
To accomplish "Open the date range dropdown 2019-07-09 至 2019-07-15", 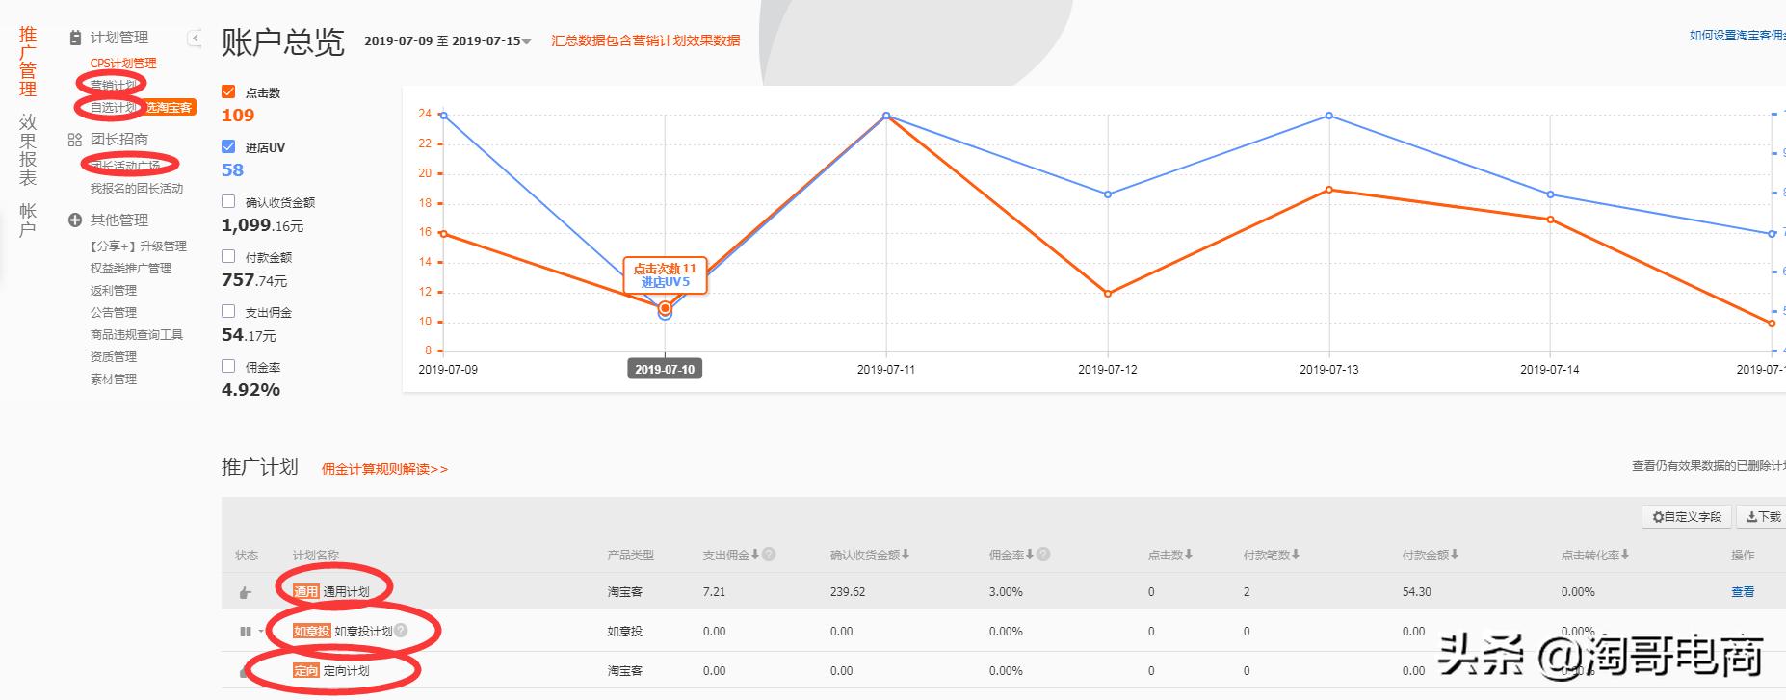I will pyautogui.click(x=448, y=41).
